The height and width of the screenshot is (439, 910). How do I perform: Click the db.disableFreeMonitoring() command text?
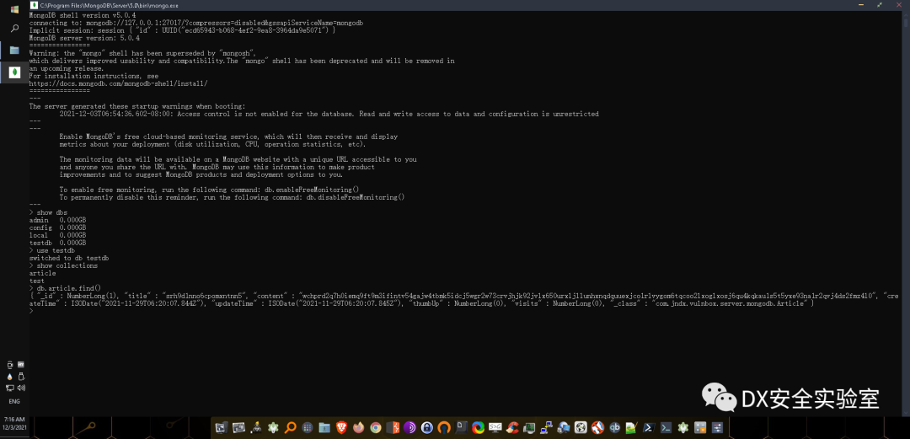point(356,197)
